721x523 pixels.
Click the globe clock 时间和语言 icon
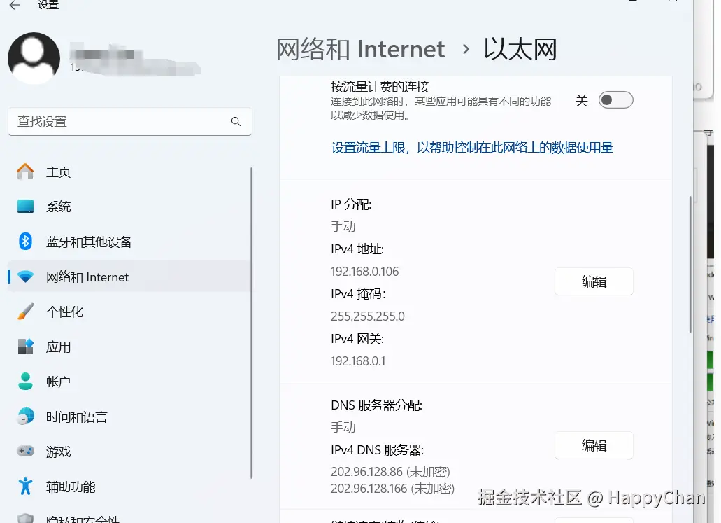(x=25, y=416)
